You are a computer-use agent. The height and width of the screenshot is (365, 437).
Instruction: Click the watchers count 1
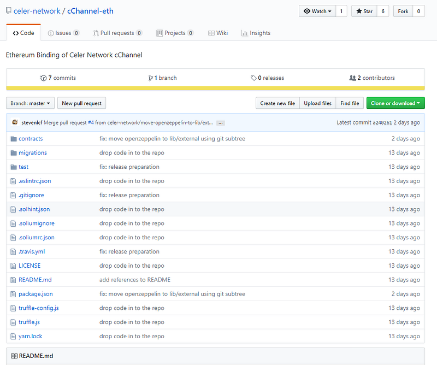tap(341, 11)
